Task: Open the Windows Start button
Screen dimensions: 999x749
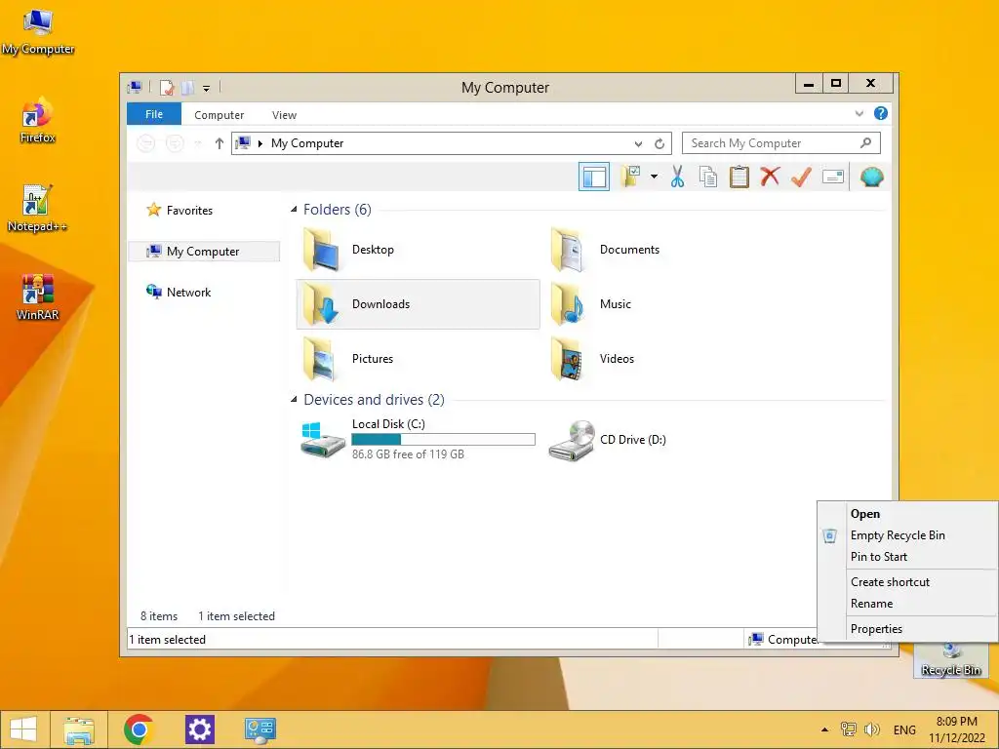Action: [x=23, y=729]
